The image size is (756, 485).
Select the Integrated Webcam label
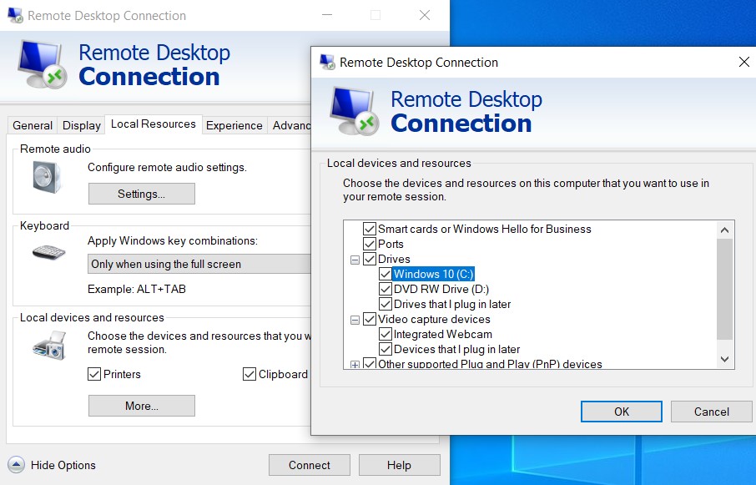(442, 334)
